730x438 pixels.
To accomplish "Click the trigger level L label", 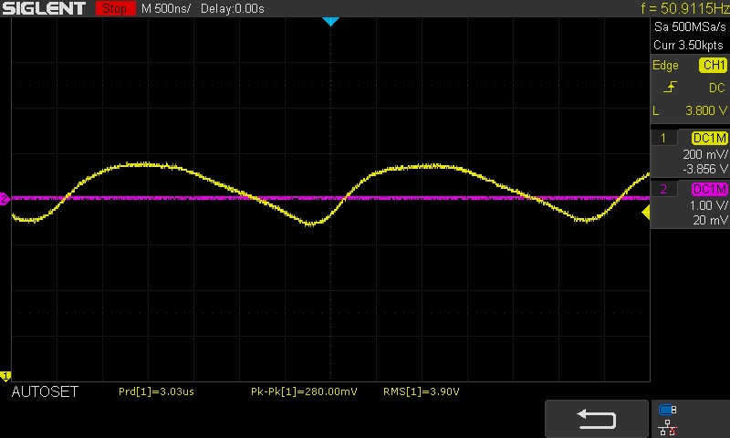I will point(656,110).
